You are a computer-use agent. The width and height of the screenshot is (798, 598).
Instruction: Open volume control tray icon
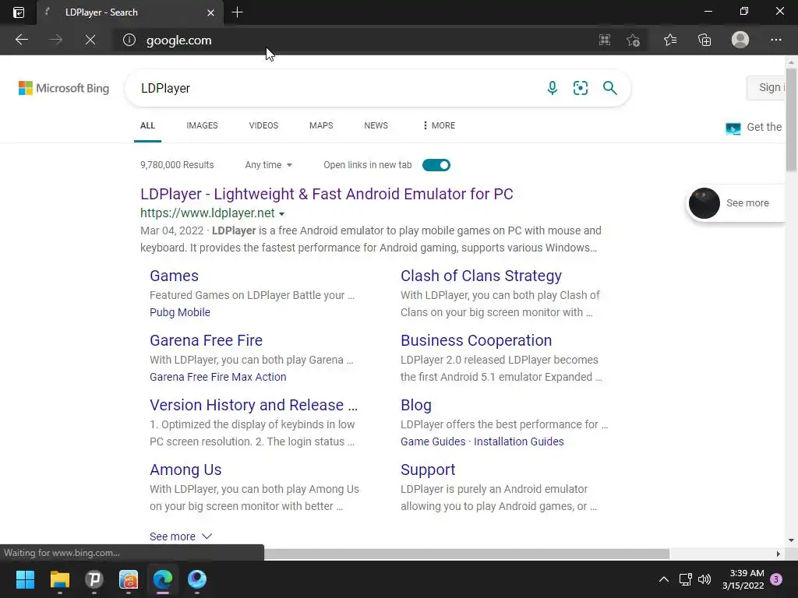[x=704, y=579]
